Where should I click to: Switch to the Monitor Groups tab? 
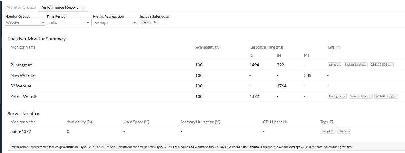pos(21,7)
